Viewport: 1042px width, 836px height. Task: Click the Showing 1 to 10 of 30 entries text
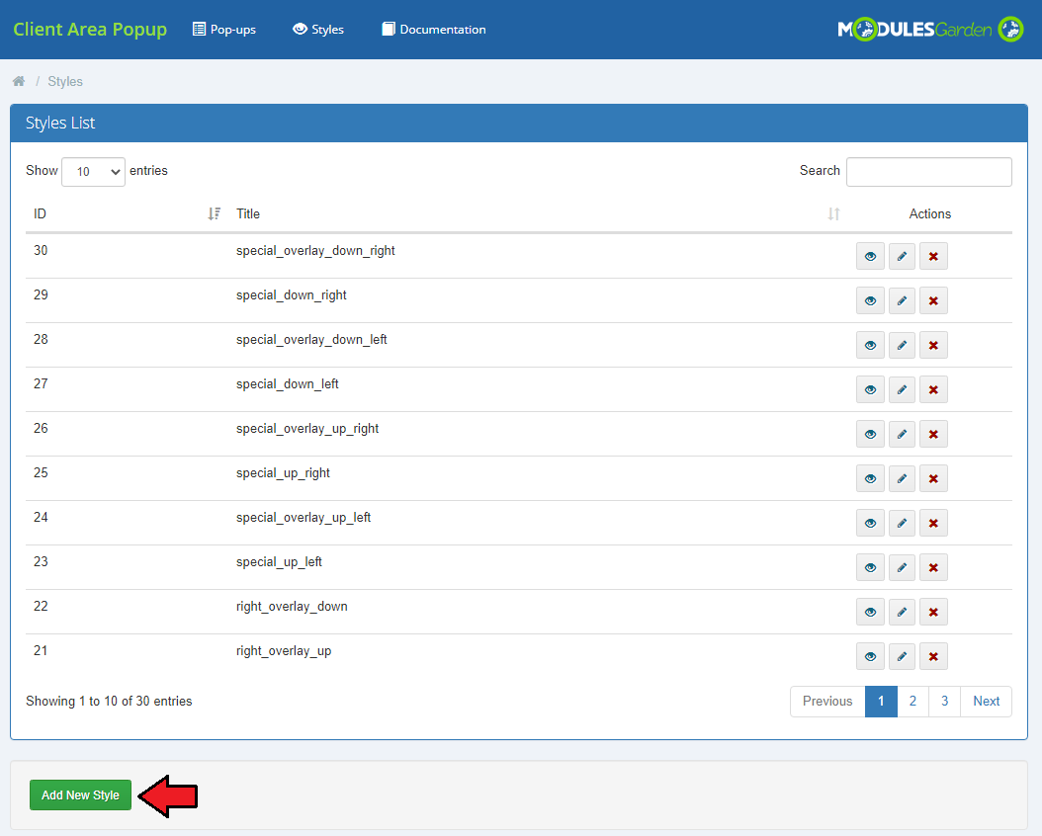pyautogui.click(x=109, y=702)
